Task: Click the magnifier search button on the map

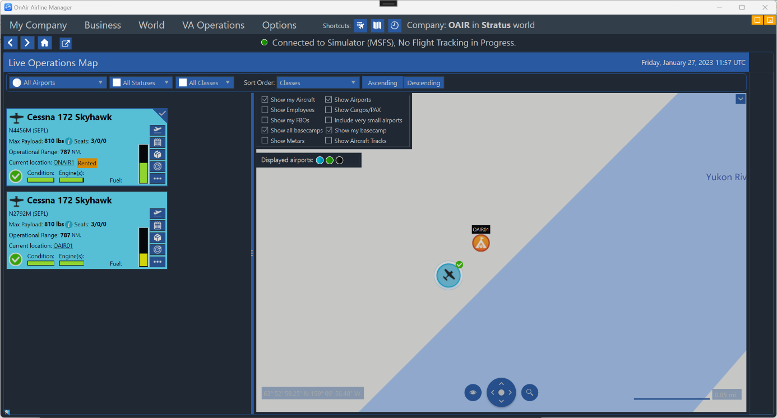Action: tap(529, 393)
